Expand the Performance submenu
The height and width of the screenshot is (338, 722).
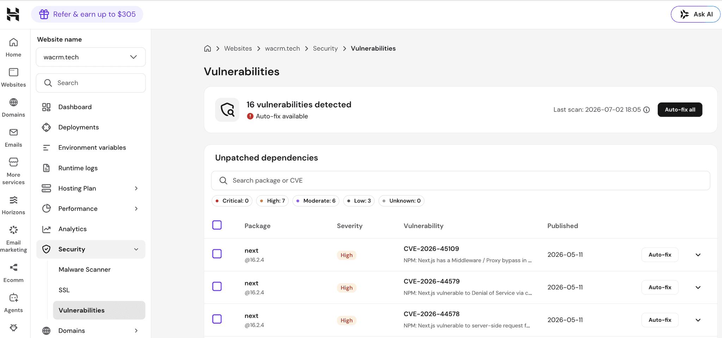[136, 209]
